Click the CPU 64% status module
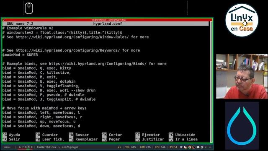268x151 pixels. tap(160, 147)
